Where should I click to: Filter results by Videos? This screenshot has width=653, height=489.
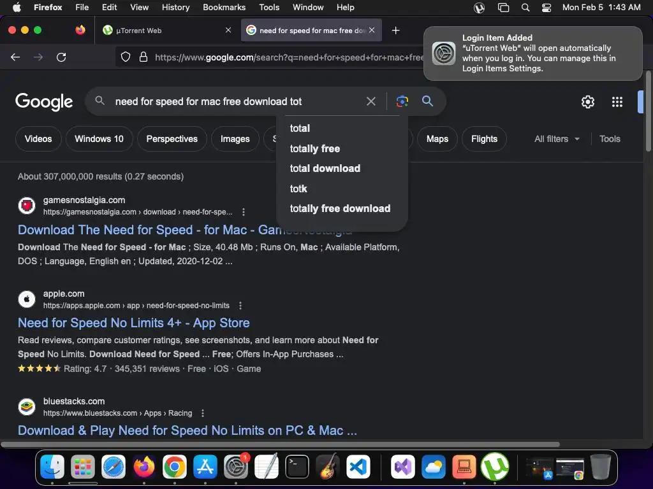[x=38, y=139]
